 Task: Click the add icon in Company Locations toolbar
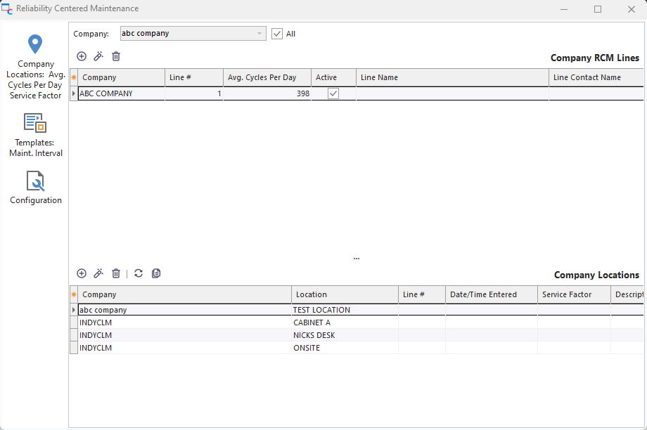coord(82,273)
